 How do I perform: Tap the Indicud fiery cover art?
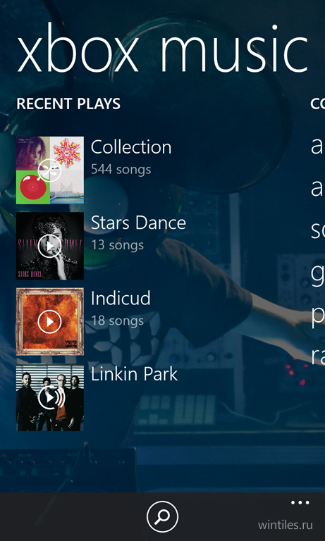pyautogui.click(x=50, y=321)
